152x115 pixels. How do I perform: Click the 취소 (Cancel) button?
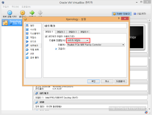click(x=107, y=81)
